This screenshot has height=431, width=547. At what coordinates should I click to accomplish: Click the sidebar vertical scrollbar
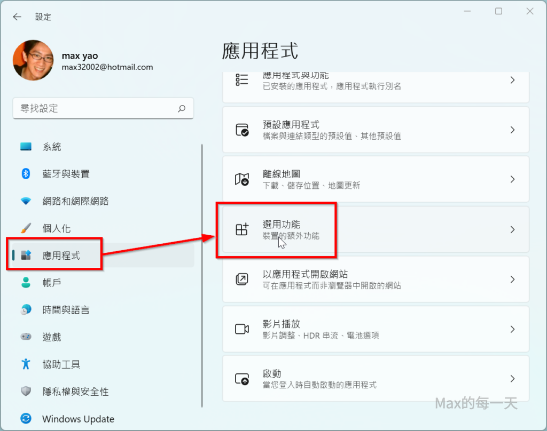202,276
